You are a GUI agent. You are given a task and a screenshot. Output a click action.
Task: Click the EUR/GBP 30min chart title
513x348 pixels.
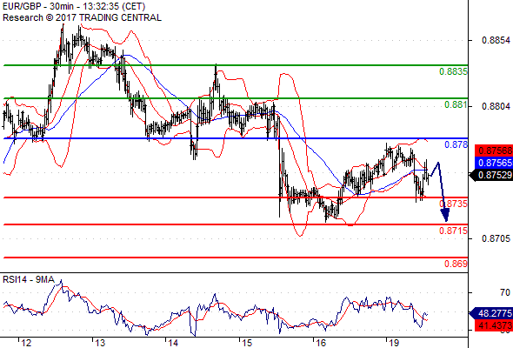[x=74, y=6]
